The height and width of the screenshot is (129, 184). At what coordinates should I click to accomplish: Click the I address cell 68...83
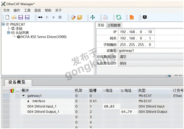(111, 107)
